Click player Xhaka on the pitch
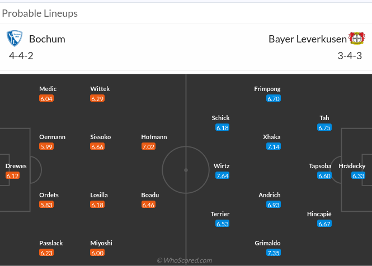Screen dimensions: 372x266 click(272, 137)
